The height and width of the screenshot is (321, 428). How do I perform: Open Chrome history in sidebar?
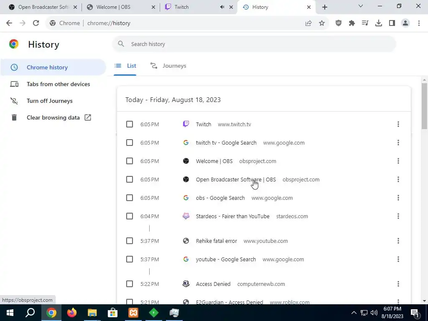53,67
